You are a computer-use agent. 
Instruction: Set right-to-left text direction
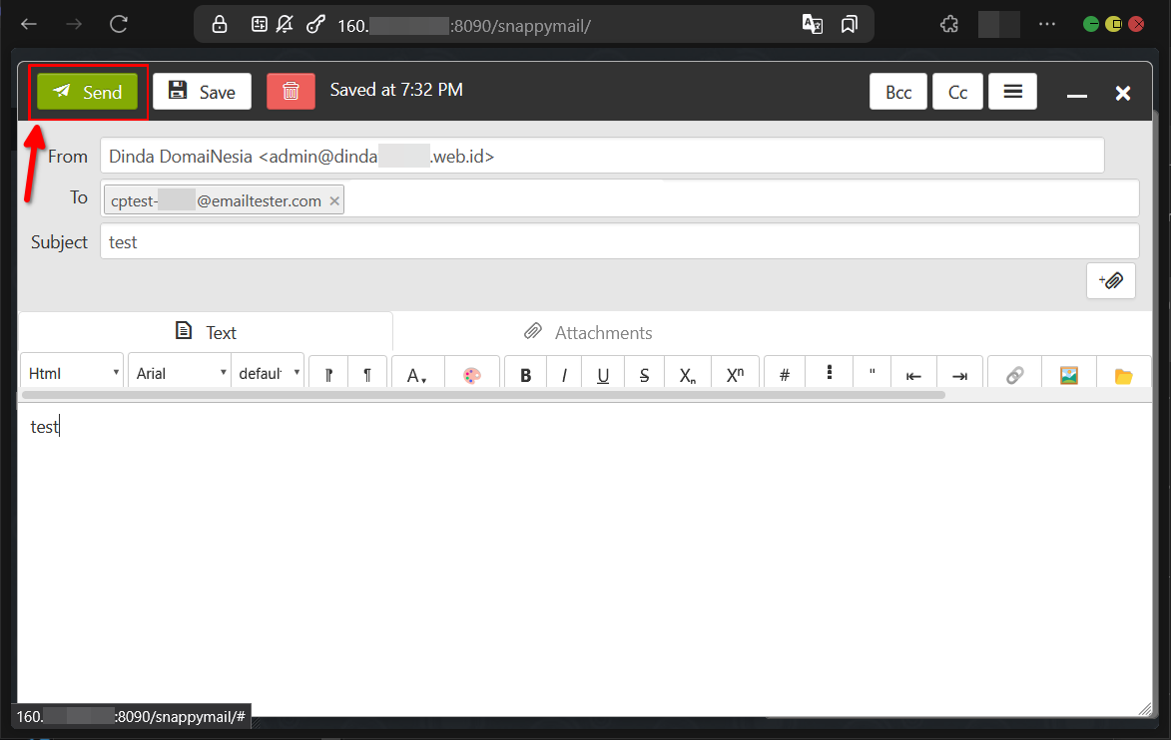pyautogui.click(x=367, y=374)
